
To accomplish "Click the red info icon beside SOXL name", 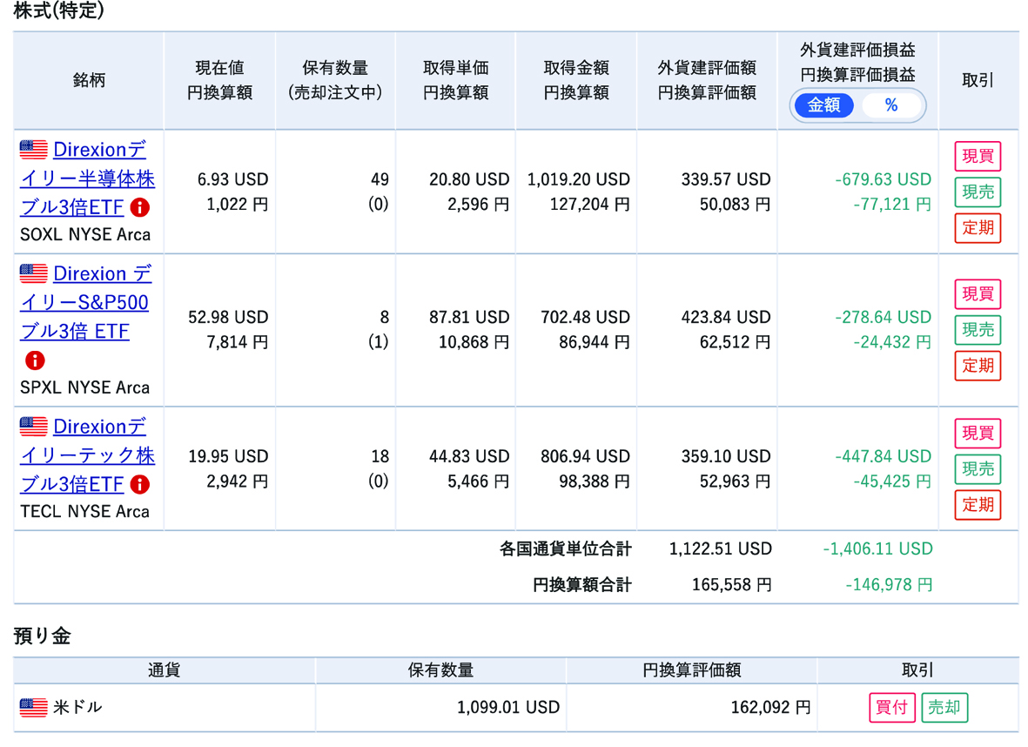I will point(139,208).
